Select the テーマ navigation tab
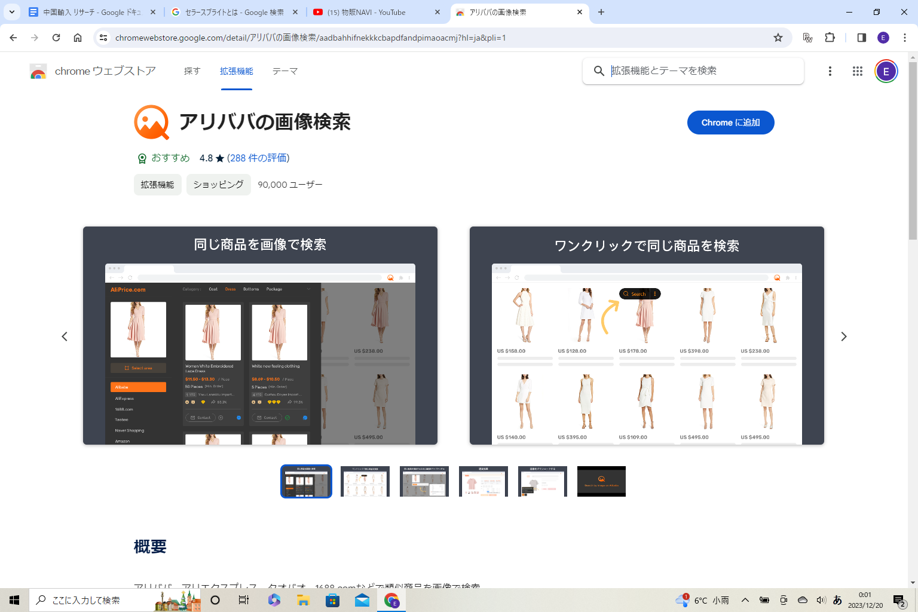Image resolution: width=918 pixels, height=612 pixels. 285,71
